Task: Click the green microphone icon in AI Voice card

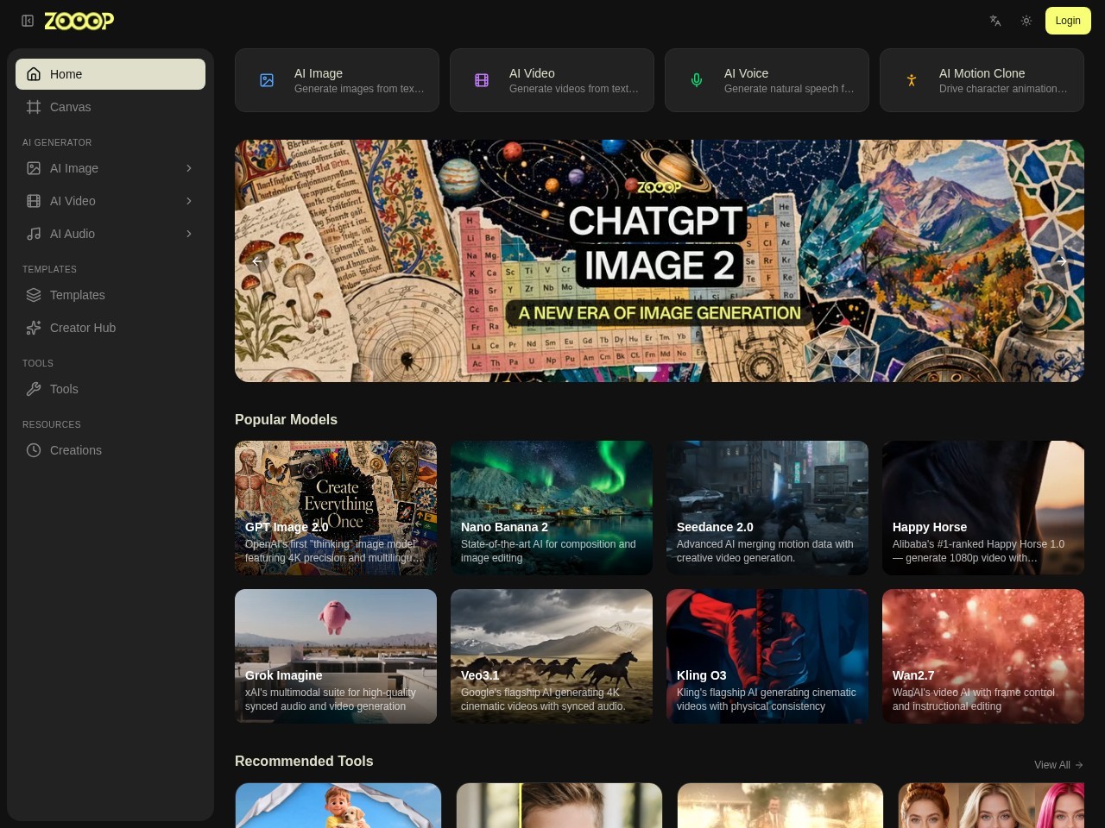Action: (x=697, y=80)
